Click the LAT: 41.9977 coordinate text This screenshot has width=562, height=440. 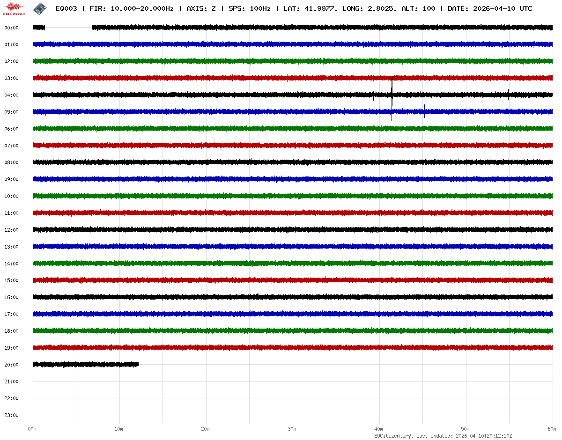tap(309, 8)
